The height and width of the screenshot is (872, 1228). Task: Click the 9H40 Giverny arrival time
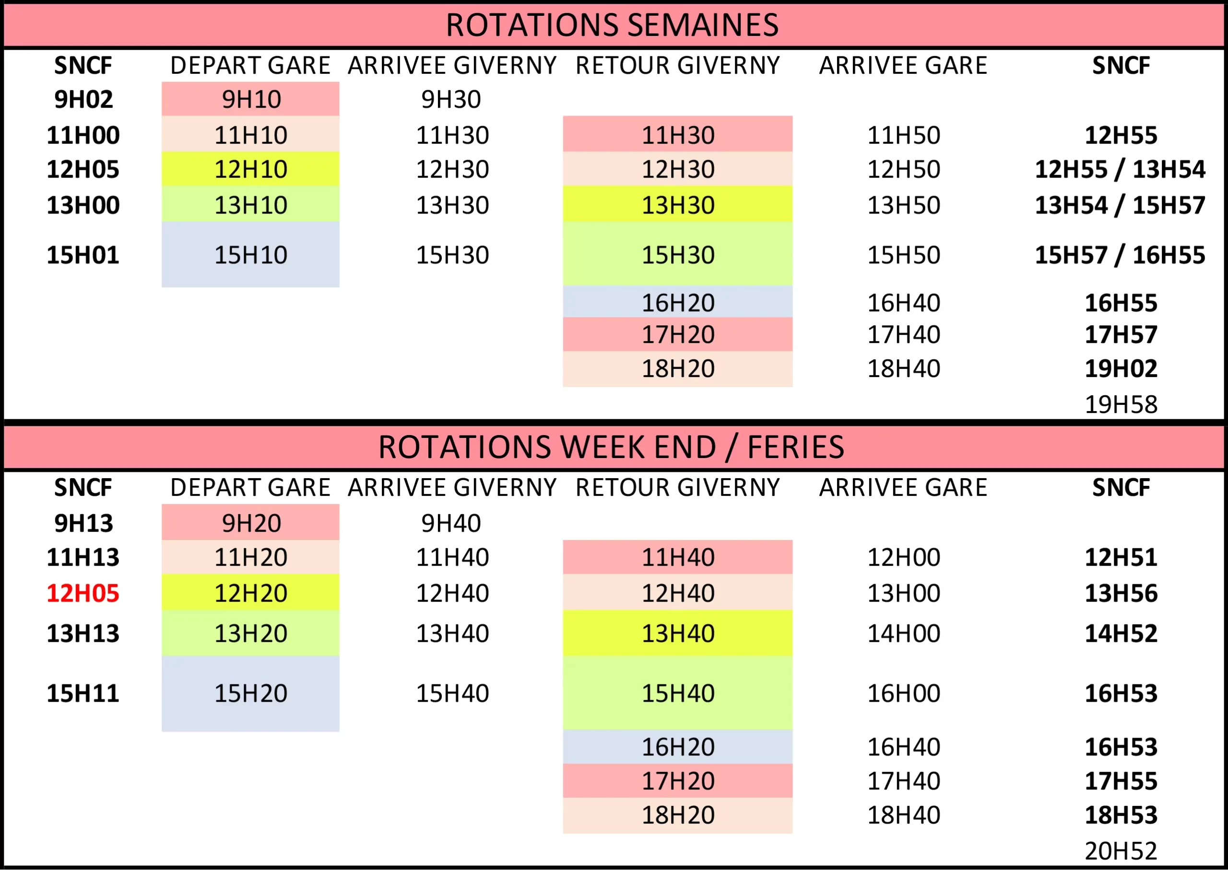pyautogui.click(x=451, y=523)
